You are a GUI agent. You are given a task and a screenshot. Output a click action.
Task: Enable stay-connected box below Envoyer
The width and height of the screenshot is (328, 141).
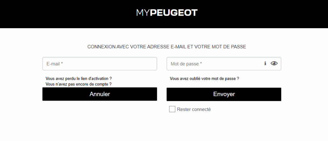pos(172,109)
